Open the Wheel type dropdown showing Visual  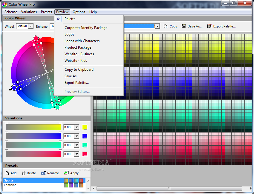point(31,26)
